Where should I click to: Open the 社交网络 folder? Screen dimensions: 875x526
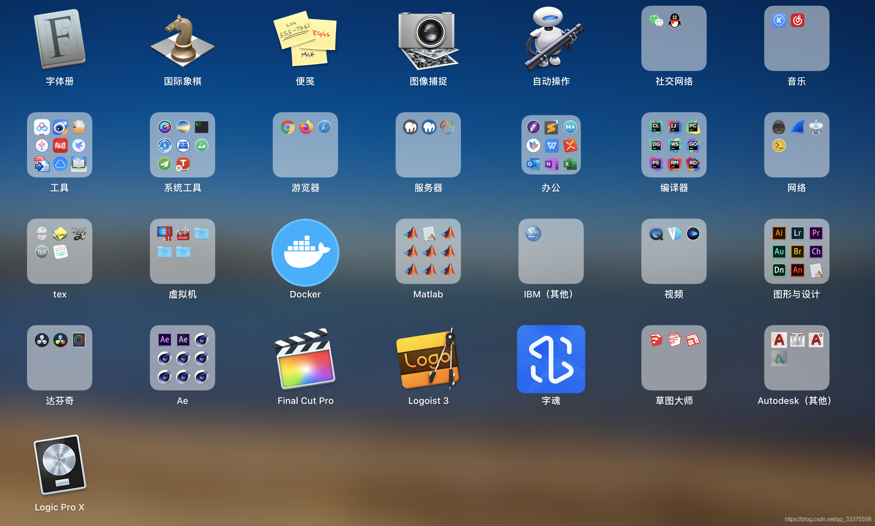(674, 38)
